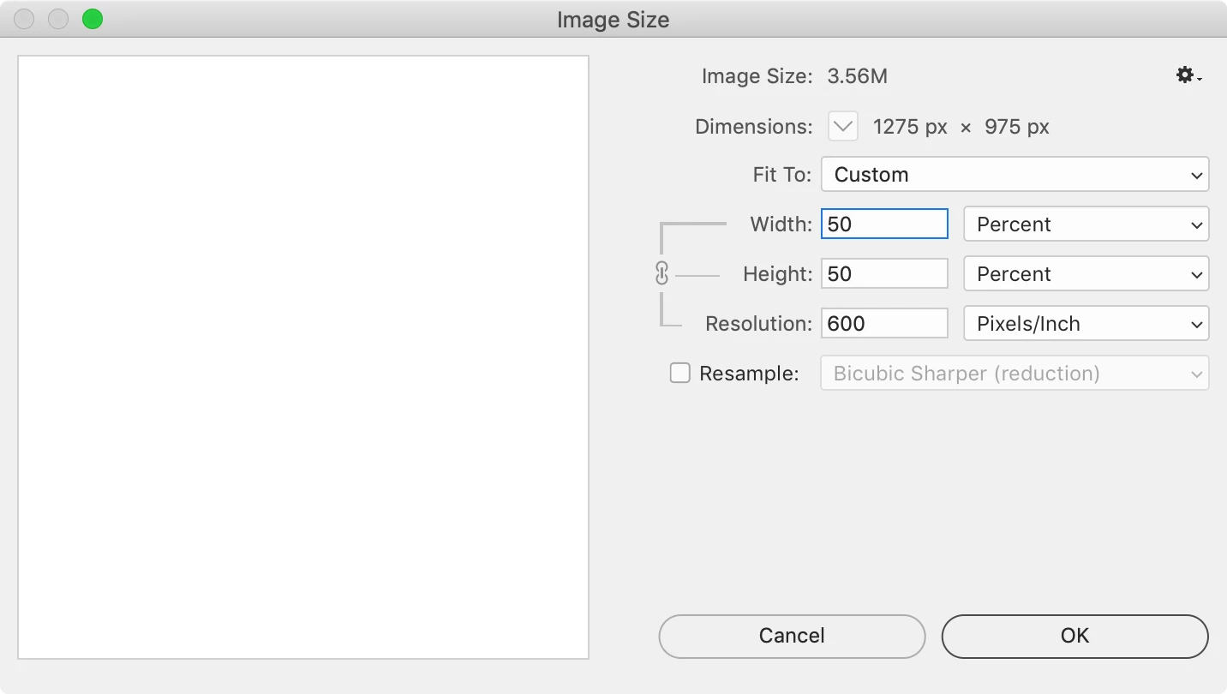
Task: Click the minimize window button
Action: (58, 19)
